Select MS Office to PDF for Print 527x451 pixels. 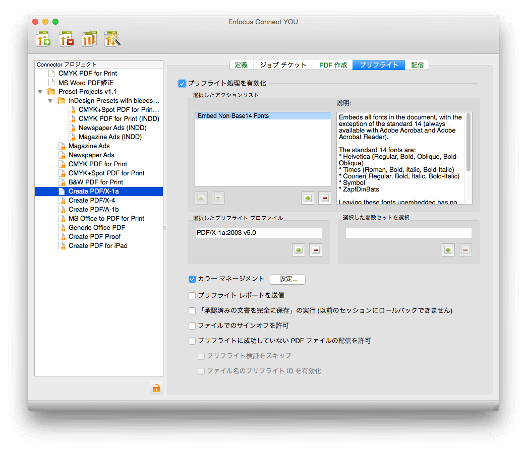coord(106,218)
